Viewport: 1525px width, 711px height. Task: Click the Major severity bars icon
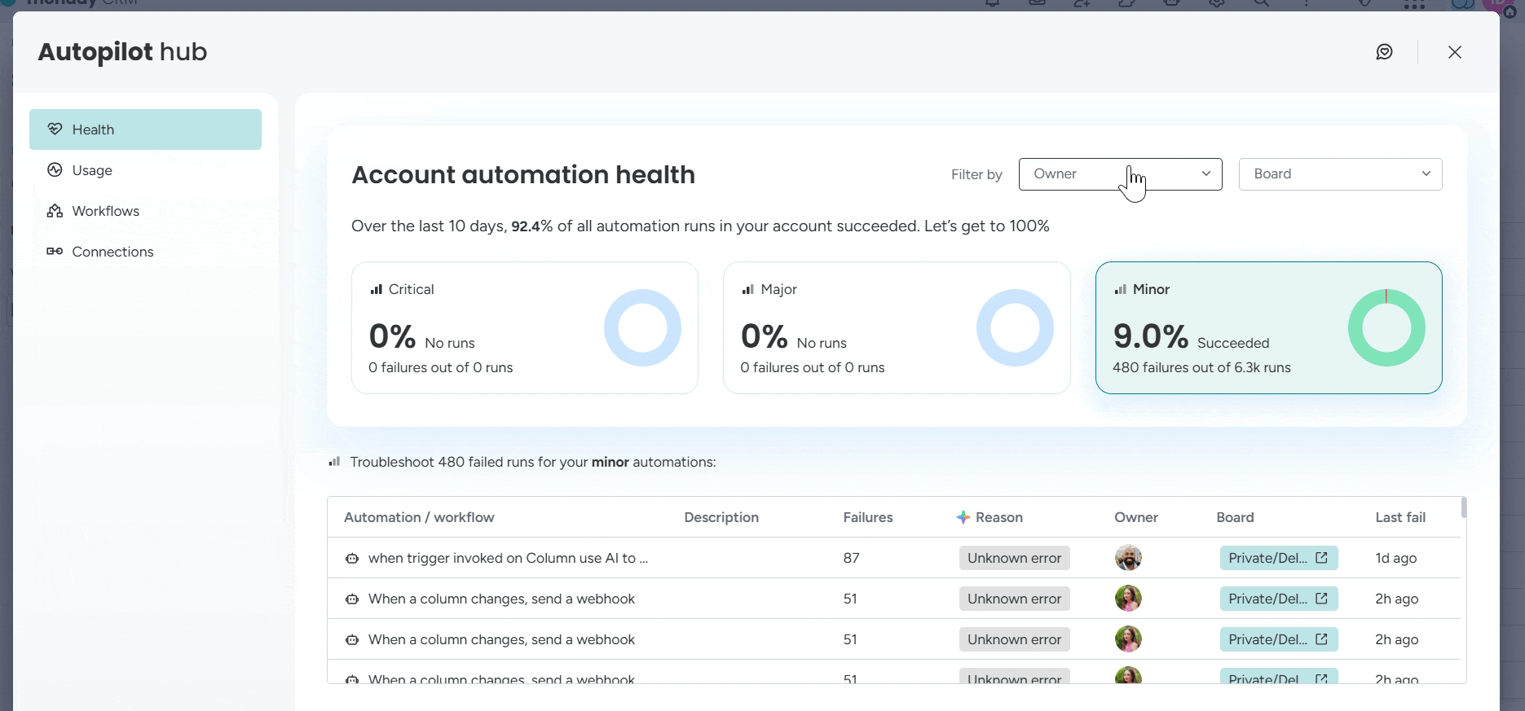click(x=748, y=289)
